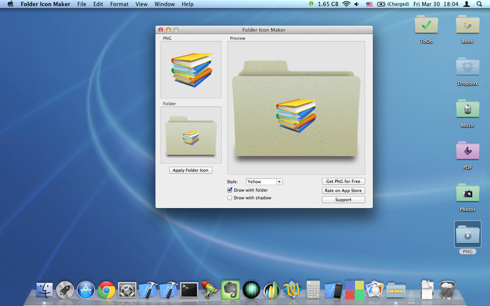This screenshot has width=490, height=306.
Task: Open the Folder Icon Maker app menu
Action: pyautogui.click(x=45, y=4)
